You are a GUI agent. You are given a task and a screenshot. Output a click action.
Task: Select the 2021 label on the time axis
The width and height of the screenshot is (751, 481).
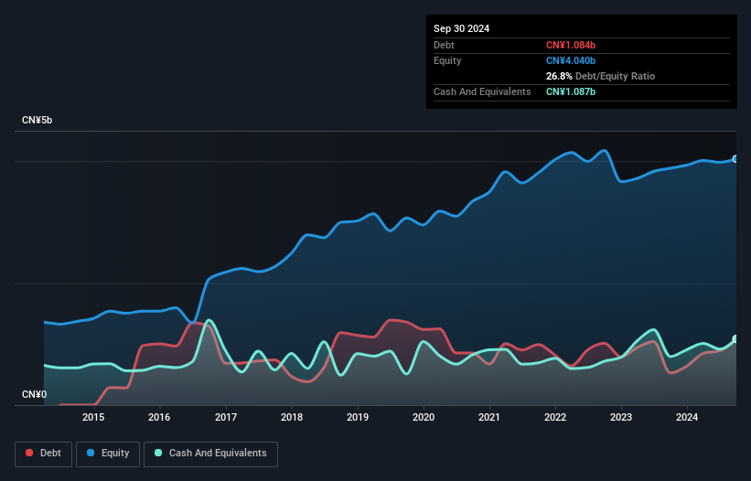pos(489,418)
